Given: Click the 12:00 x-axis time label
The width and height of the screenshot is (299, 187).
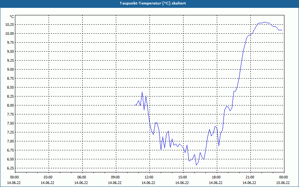Looking at the screenshot, I should click(x=149, y=177).
